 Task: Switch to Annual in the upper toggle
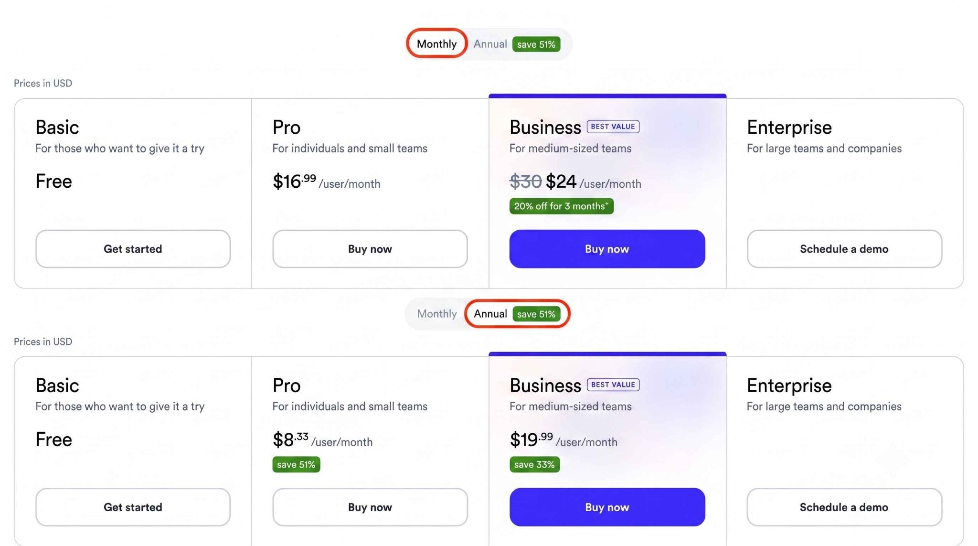(490, 44)
